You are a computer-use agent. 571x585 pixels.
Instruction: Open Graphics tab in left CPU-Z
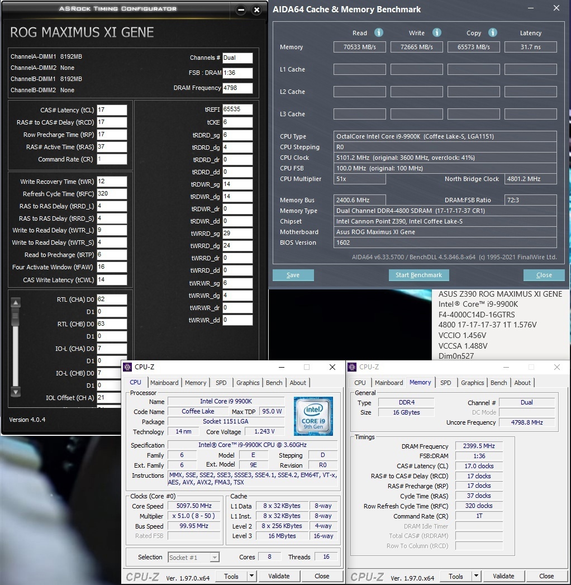click(x=248, y=383)
